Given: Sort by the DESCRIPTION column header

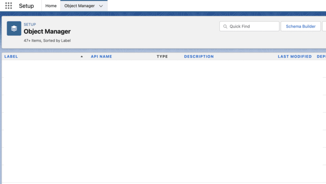Looking at the screenshot, I should 199,56.
